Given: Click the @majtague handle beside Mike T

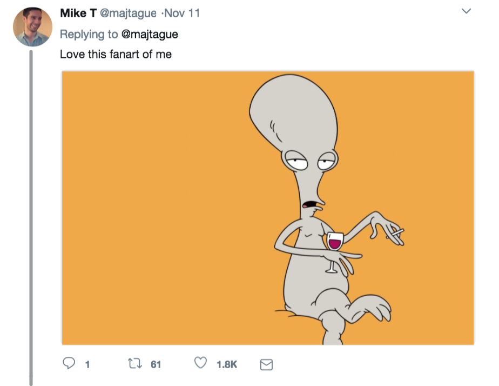Looking at the screenshot, I should (x=128, y=14).
